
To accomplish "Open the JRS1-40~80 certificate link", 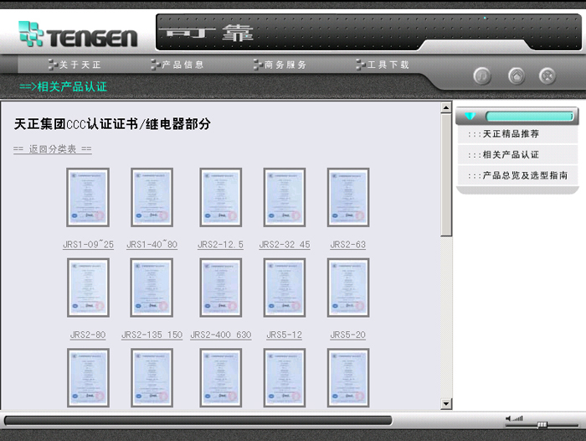I will (x=152, y=245).
